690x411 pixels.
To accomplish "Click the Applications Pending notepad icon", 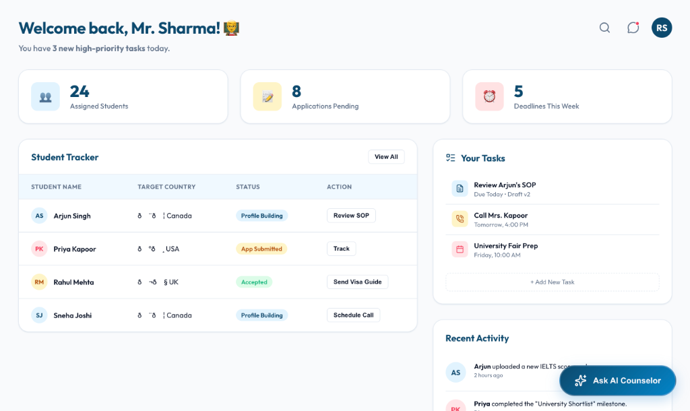I will tap(267, 96).
